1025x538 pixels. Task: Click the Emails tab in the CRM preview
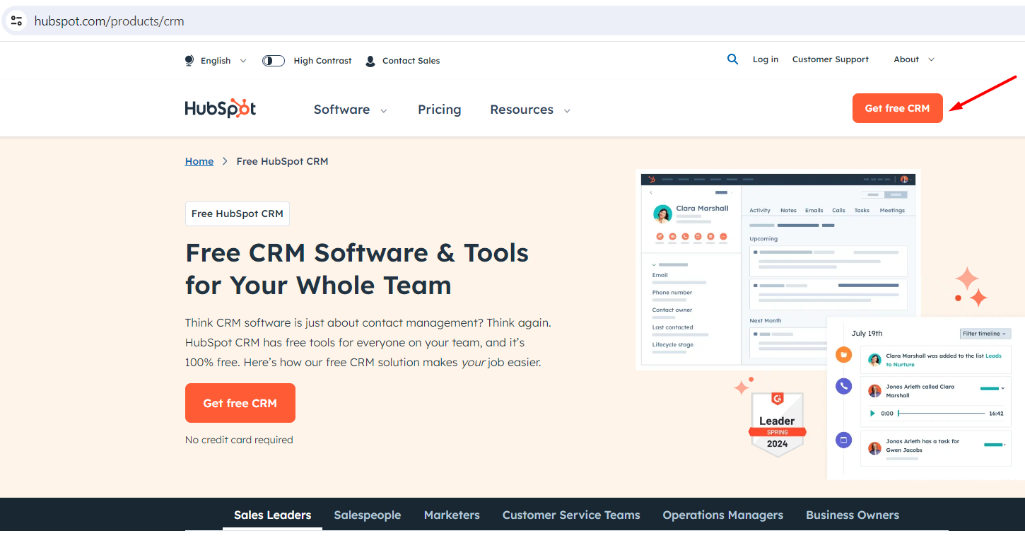point(814,210)
